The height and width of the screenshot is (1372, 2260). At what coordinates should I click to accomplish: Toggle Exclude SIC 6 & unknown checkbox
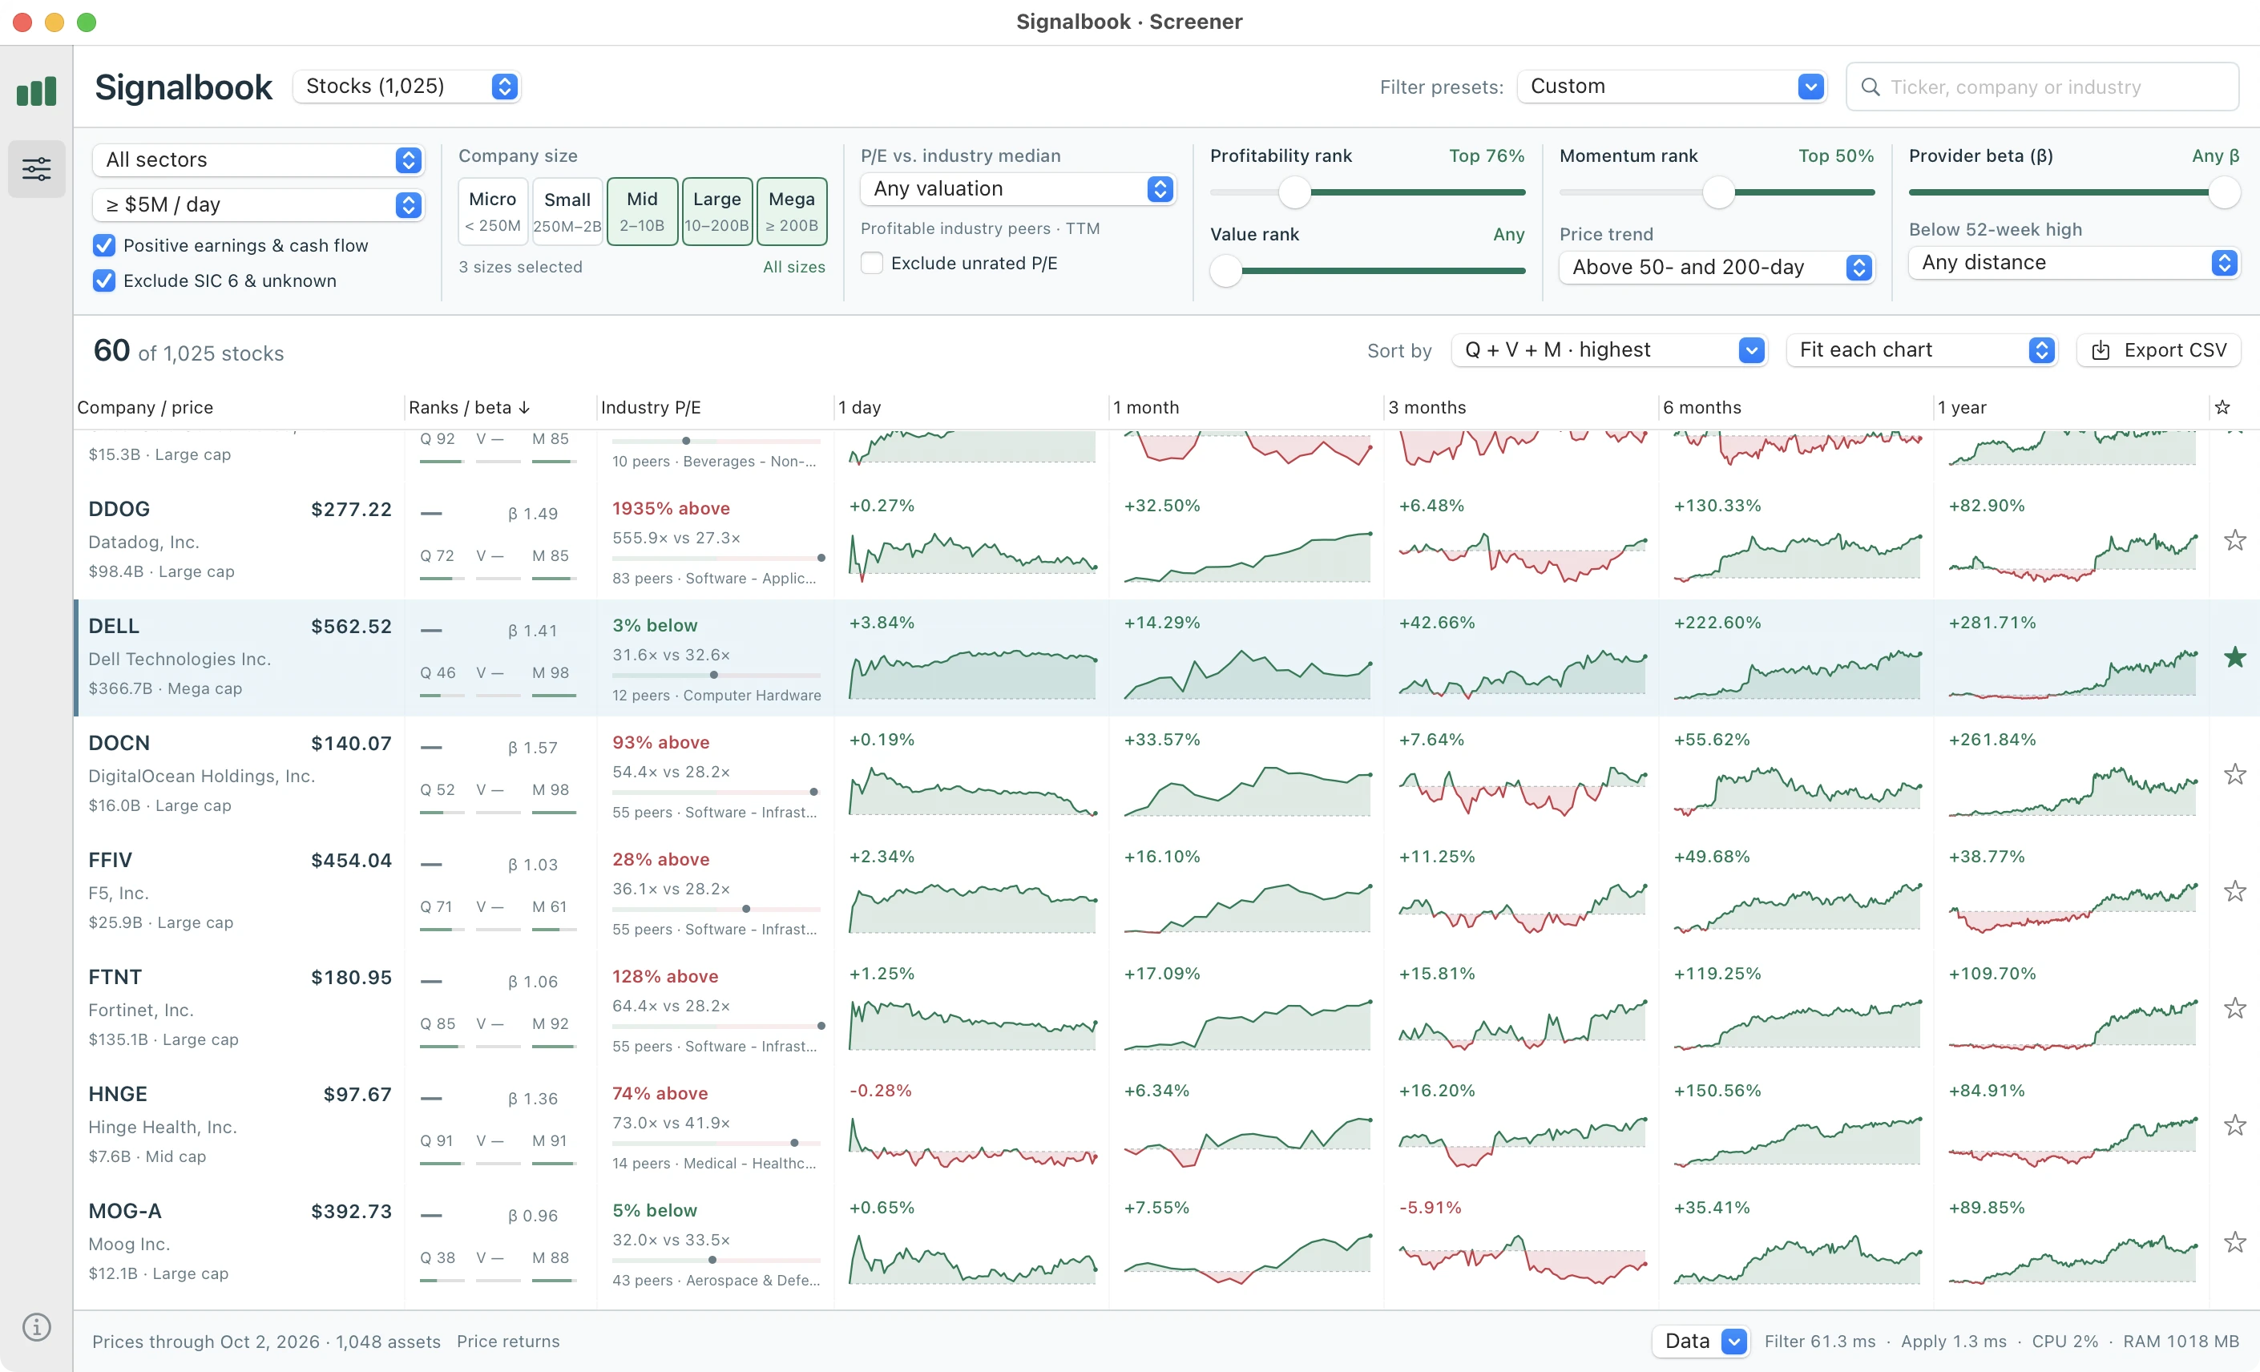point(103,280)
